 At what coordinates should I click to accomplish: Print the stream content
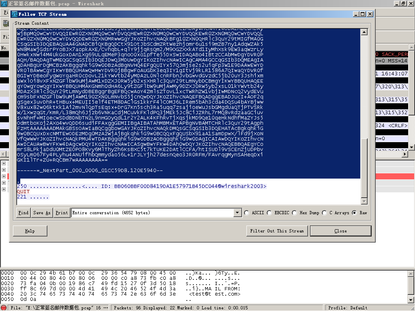(62, 213)
